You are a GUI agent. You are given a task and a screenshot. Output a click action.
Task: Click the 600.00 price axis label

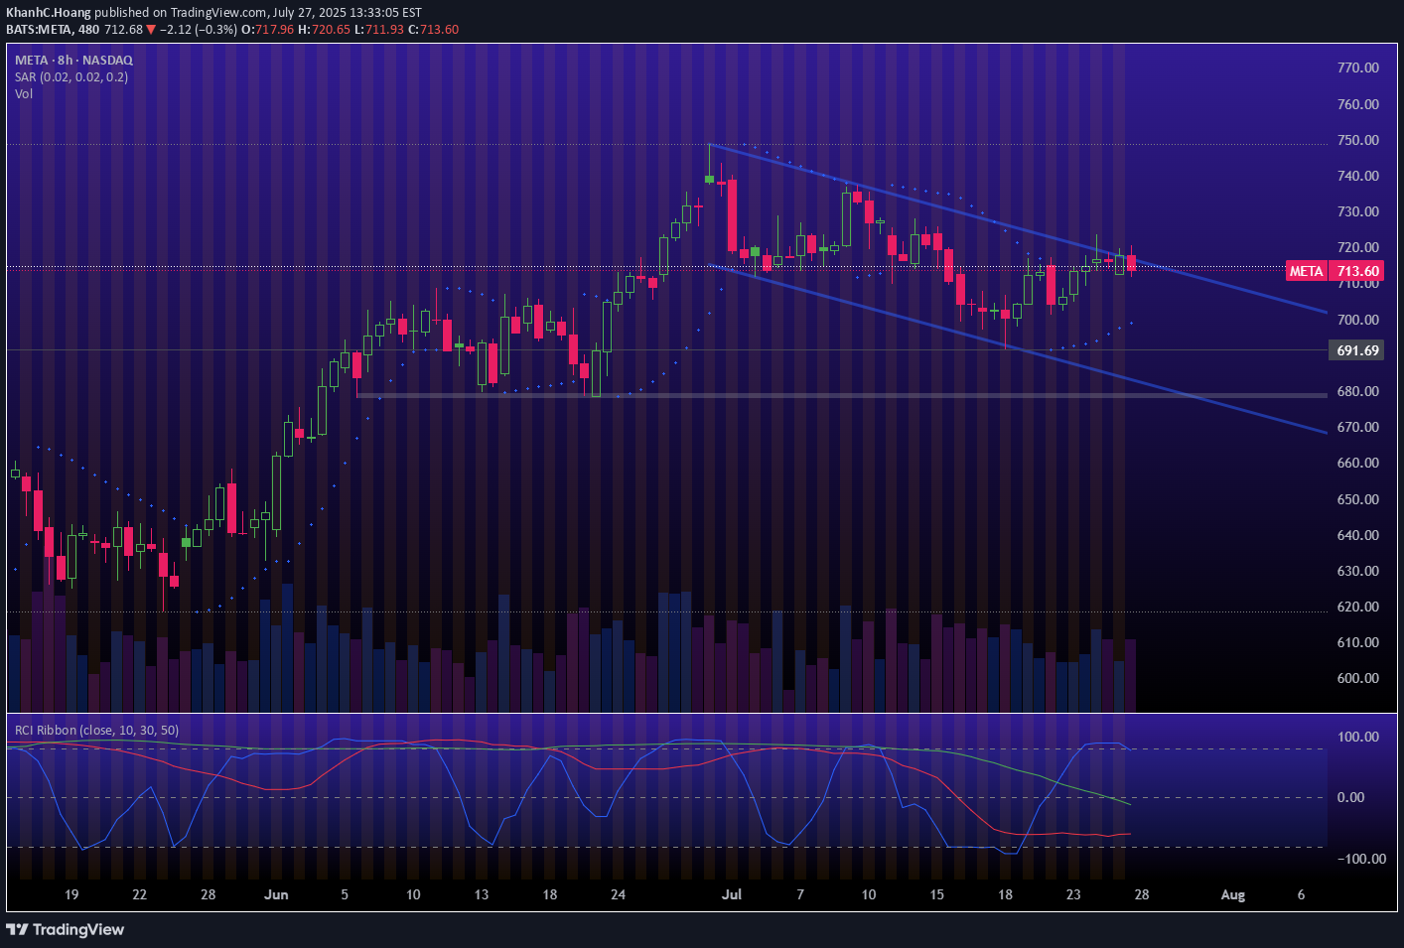pos(1357,678)
